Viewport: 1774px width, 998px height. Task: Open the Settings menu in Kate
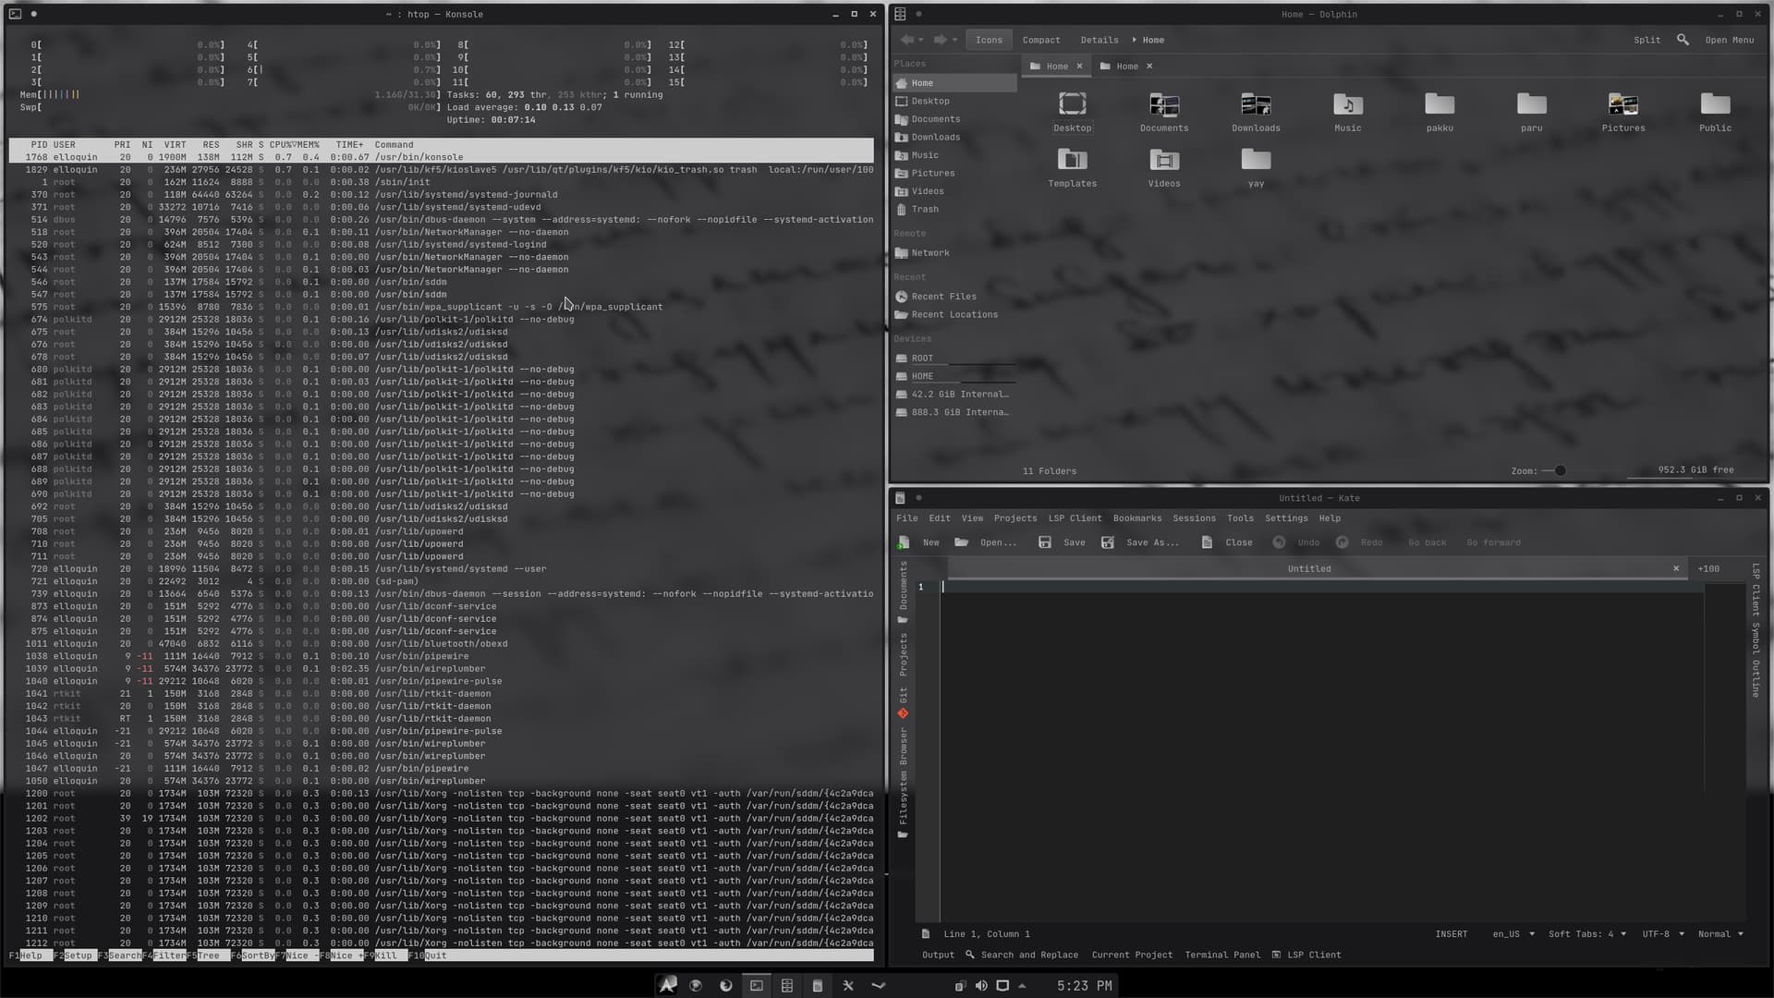click(x=1285, y=518)
